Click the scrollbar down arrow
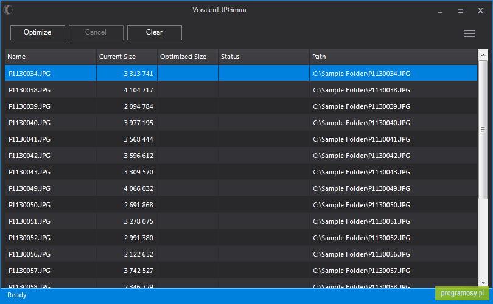This screenshot has width=493, height=304. [x=483, y=282]
